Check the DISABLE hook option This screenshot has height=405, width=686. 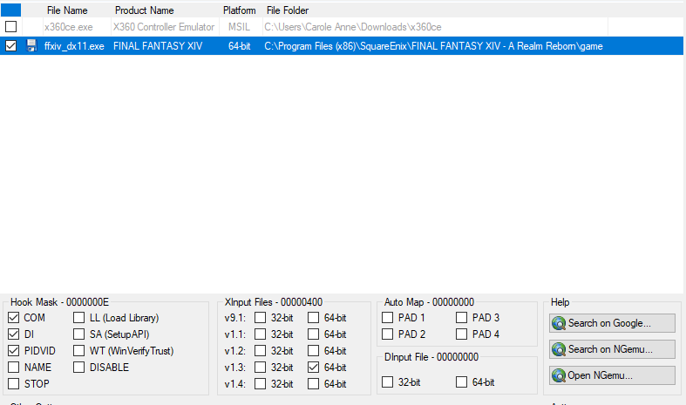pos(78,368)
